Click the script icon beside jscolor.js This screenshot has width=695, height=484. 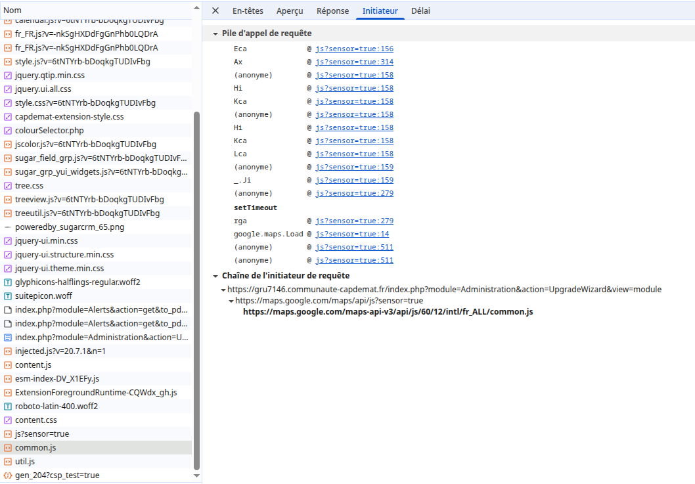(7, 144)
